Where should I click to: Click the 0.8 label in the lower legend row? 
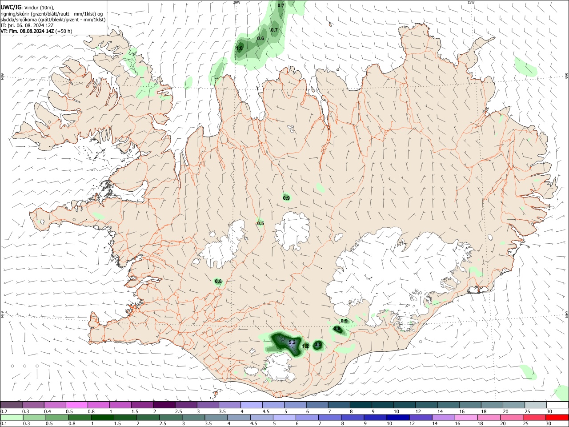coord(72,424)
